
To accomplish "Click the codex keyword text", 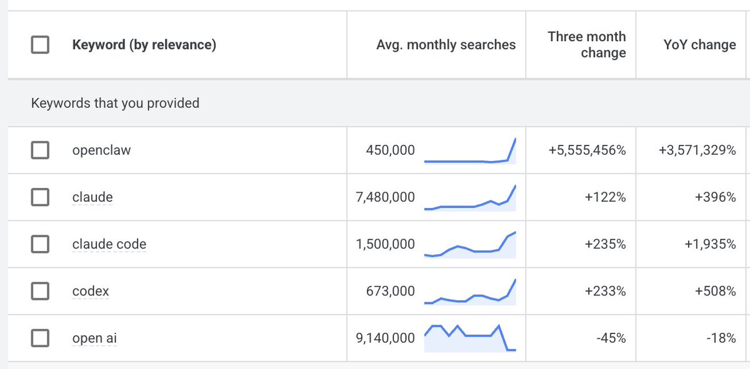I will (x=91, y=291).
